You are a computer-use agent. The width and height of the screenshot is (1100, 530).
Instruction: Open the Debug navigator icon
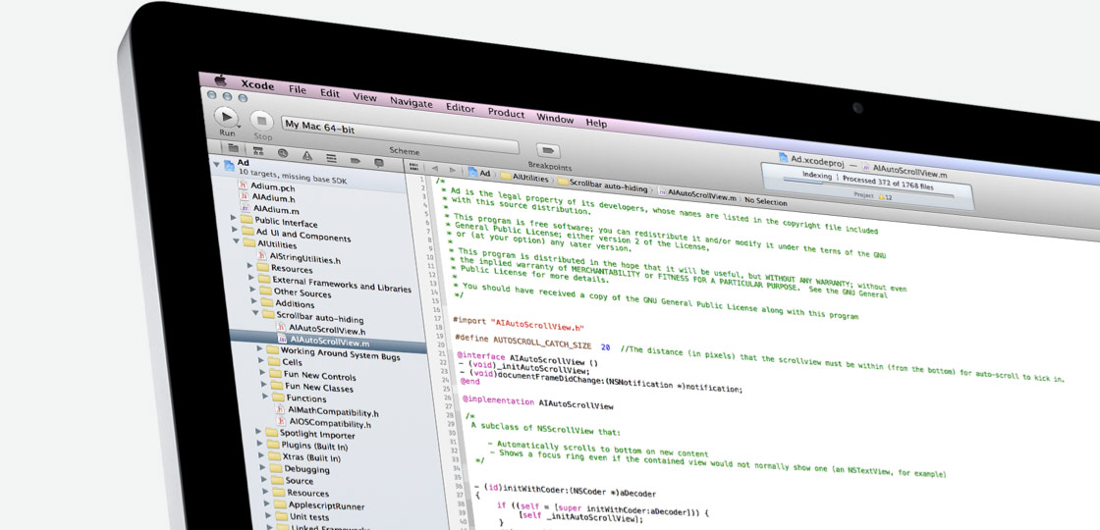tap(331, 157)
